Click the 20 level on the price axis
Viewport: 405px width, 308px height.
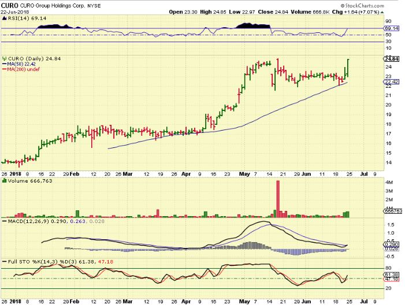click(x=388, y=105)
